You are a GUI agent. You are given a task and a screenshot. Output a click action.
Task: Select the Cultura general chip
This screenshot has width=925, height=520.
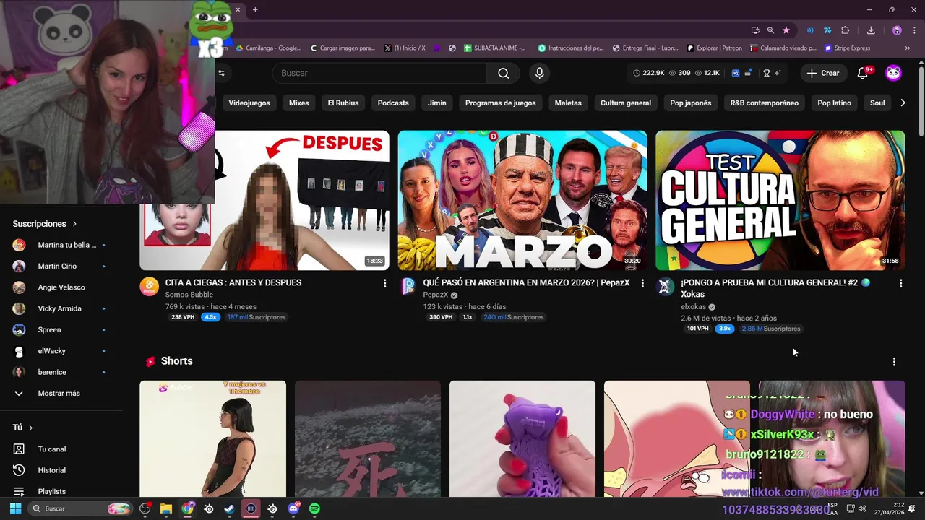[626, 103]
